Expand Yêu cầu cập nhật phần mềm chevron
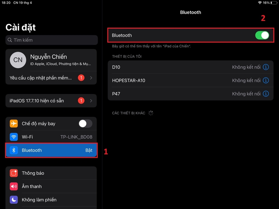 click(91, 78)
